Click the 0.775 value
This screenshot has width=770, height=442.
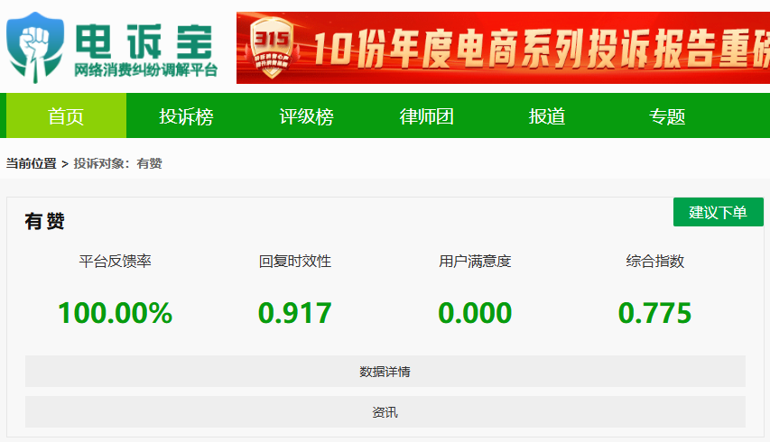655,313
